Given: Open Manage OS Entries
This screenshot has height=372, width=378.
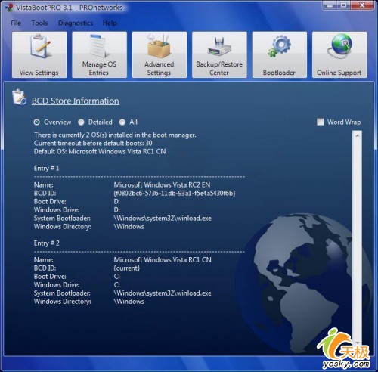Looking at the screenshot, I should (x=99, y=54).
